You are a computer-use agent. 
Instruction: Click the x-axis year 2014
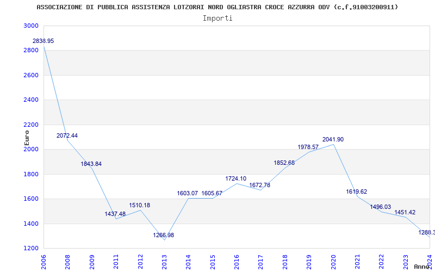[x=188, y=262]
